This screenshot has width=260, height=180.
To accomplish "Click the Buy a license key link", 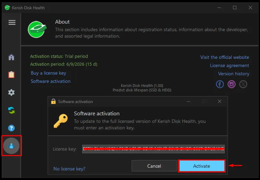I will [x=48, y=73].
